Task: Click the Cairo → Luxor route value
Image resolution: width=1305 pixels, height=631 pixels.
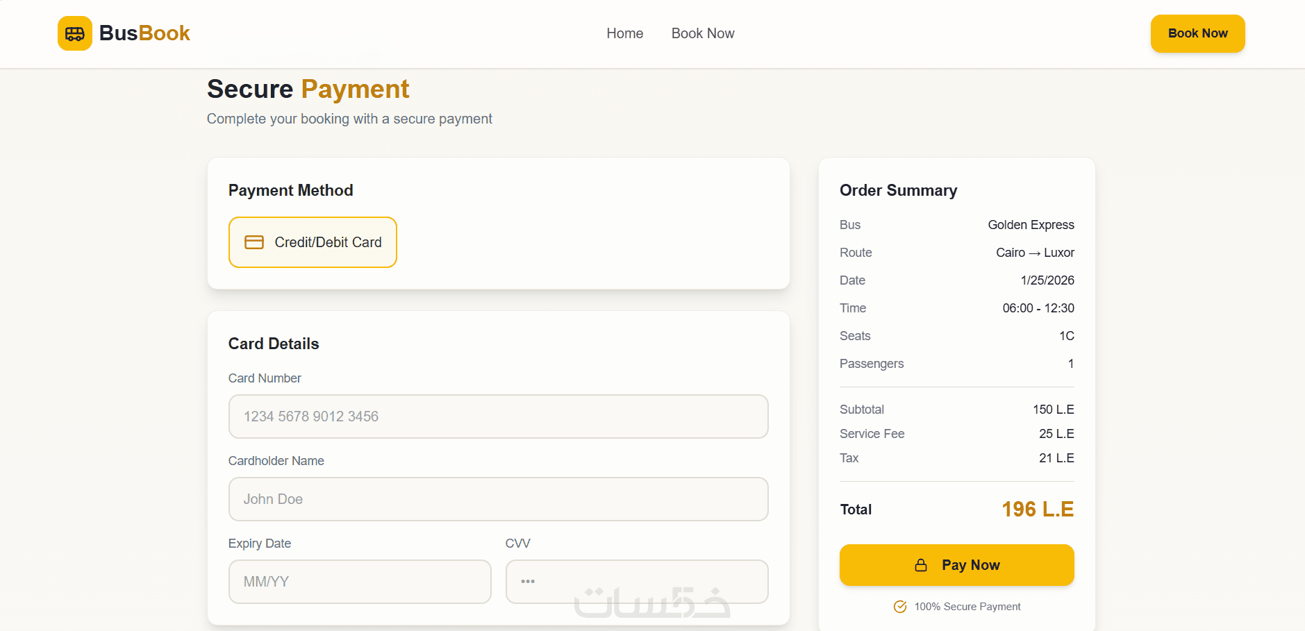Action: pos(1035,253)
